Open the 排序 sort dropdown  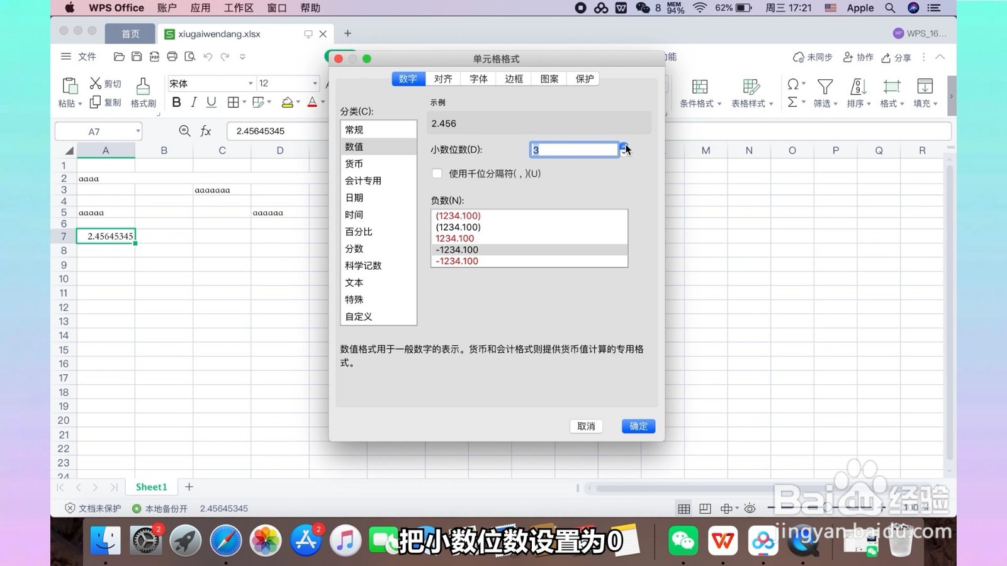857,92
